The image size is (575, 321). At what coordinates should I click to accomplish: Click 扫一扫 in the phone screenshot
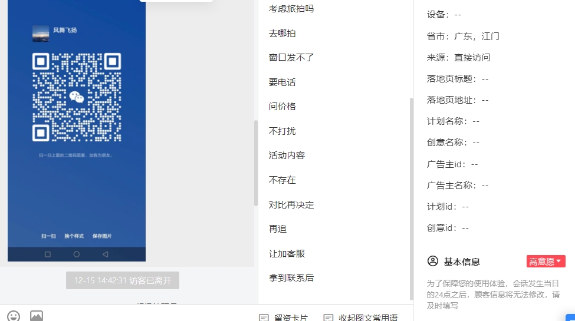(x=48, y=236)
